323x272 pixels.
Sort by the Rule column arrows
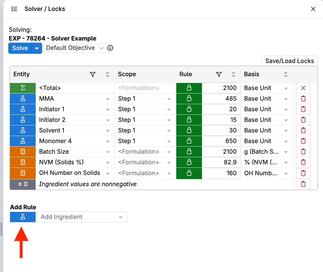233,74
